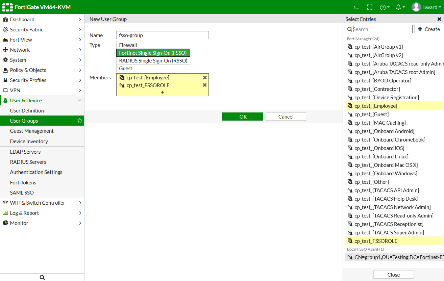Confirm with the OK button

pyautogui.click(x=243, y=117)
